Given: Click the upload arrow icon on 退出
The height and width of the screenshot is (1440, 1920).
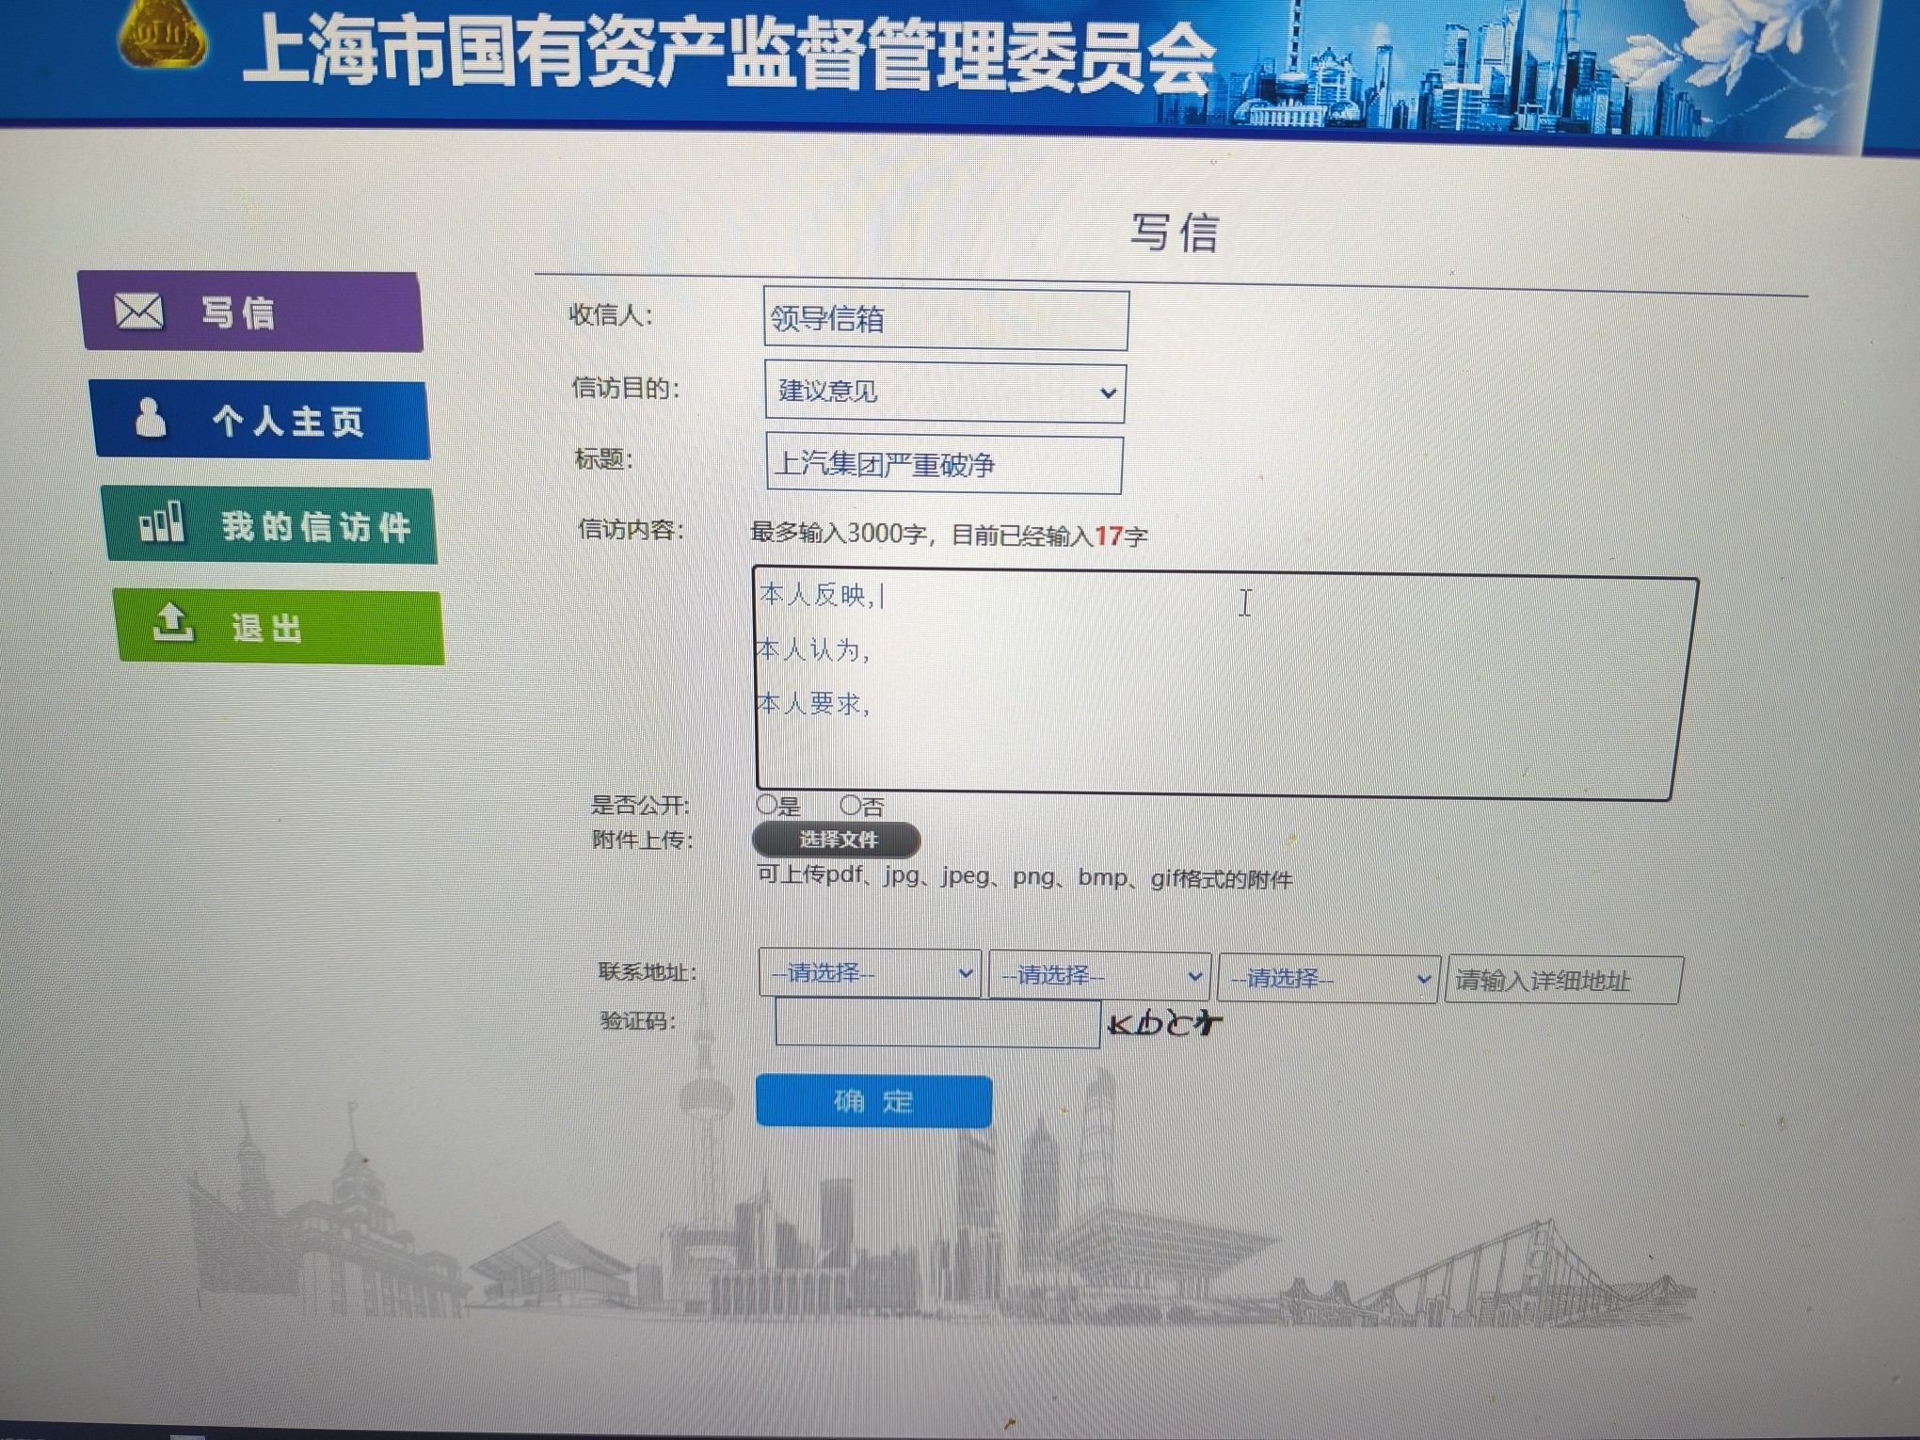Looking at the screenshot, I should click(173, 622).
